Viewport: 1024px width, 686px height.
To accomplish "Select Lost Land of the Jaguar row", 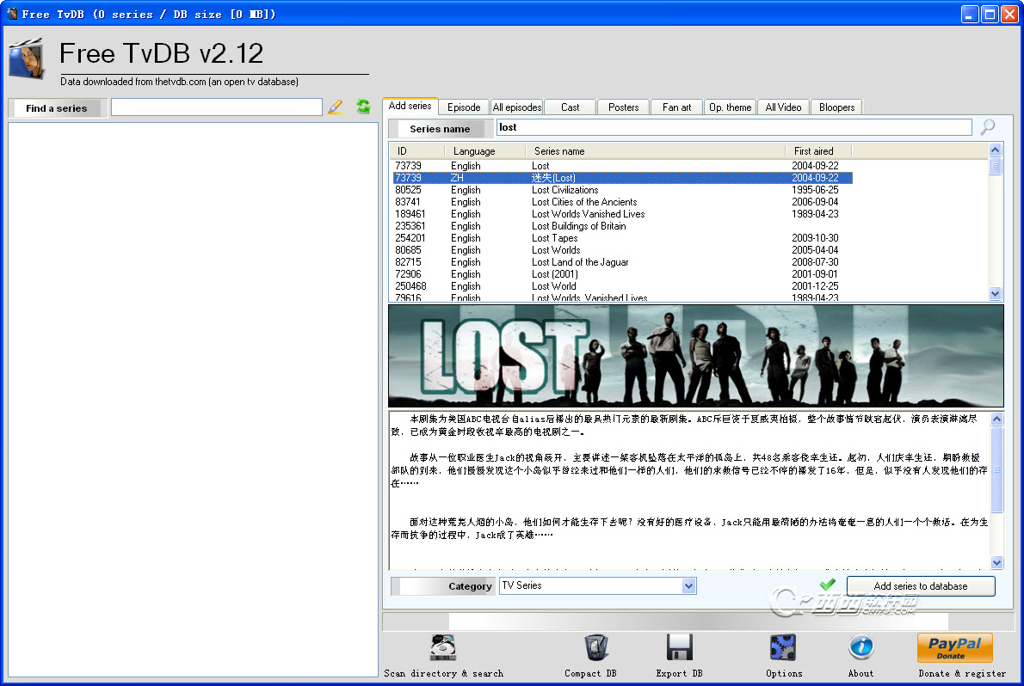I will (x=622, y=261).
